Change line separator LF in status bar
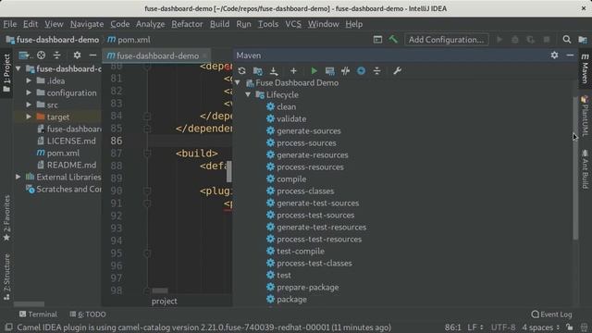 475,327
